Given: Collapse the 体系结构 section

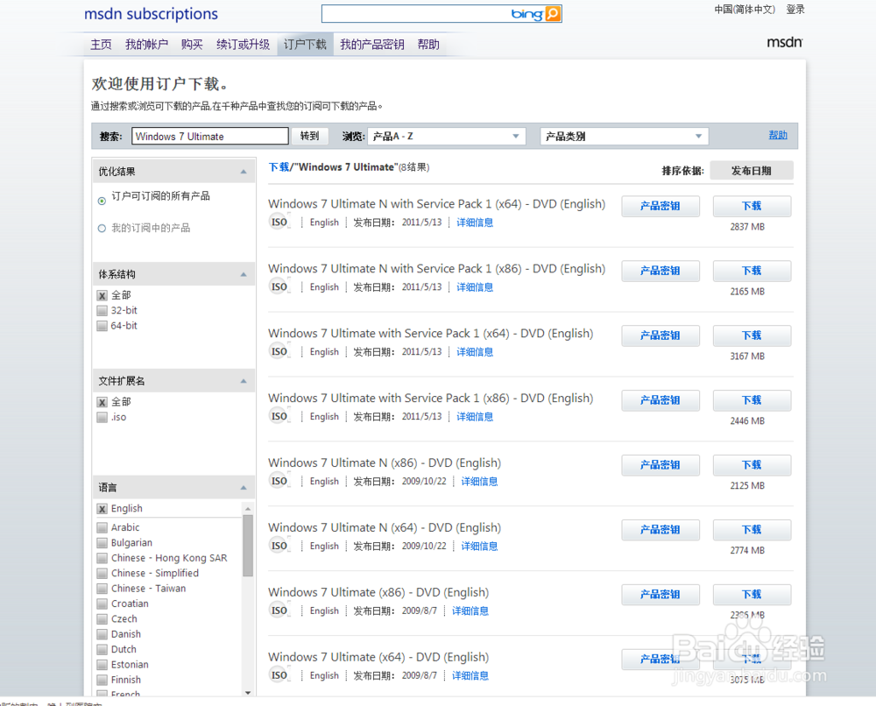Looking at the screenshot, I should 244,274.
